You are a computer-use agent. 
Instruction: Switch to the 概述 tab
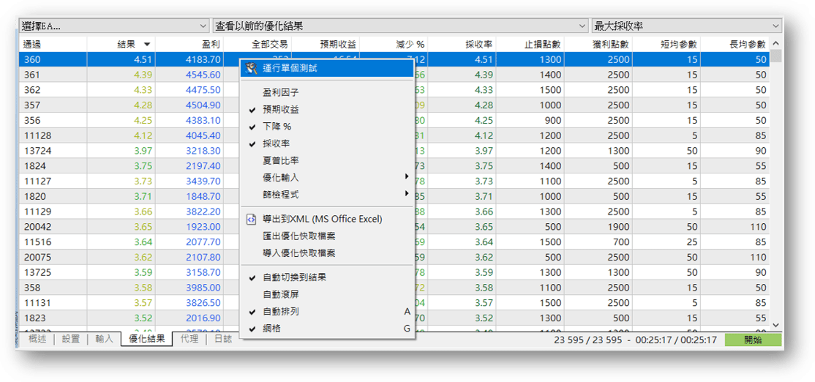(38, 340)
